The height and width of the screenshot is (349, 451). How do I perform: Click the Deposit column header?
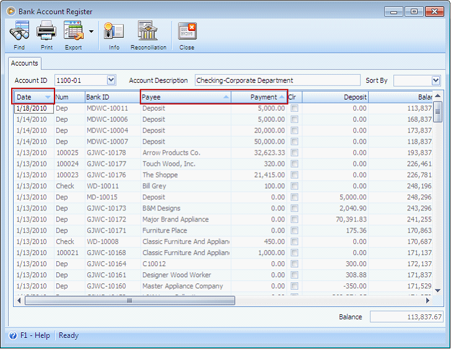(335, 97)
